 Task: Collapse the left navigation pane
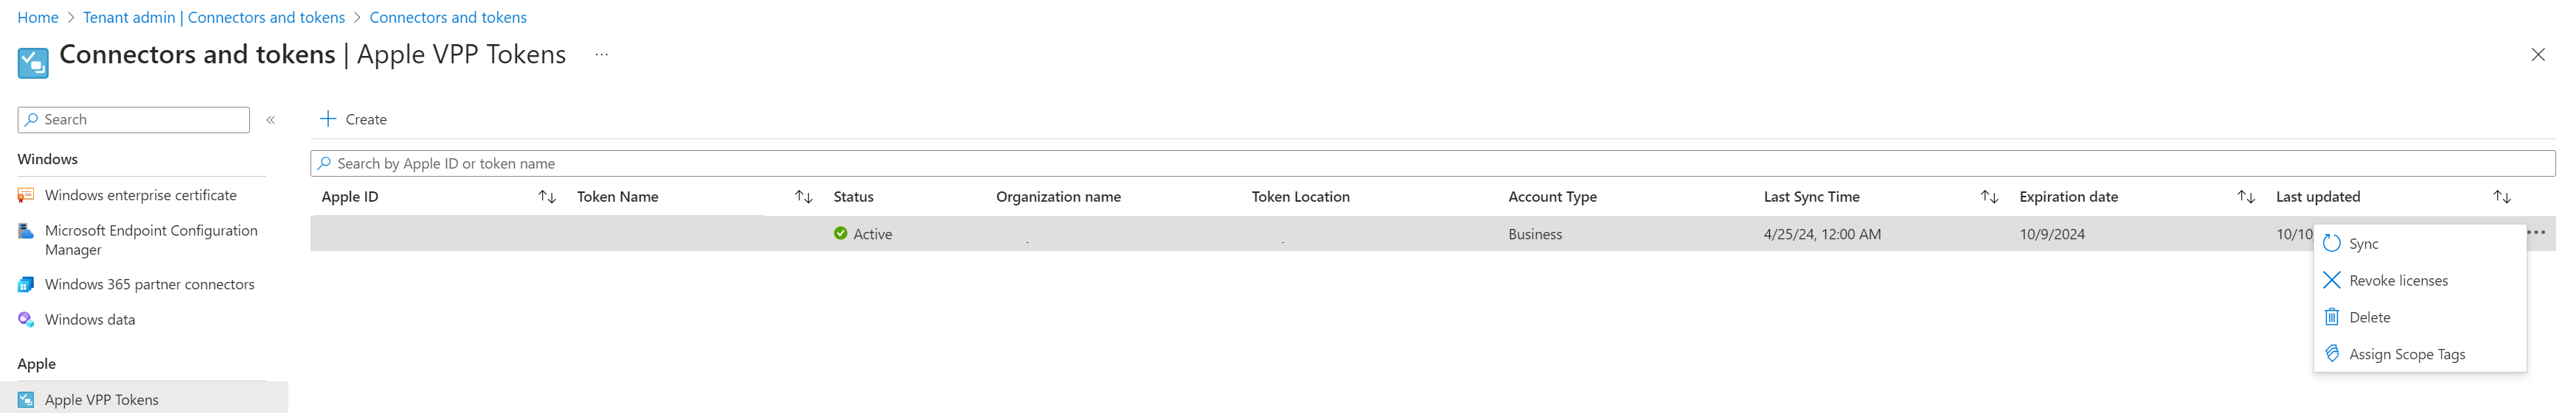click(271, 120)
